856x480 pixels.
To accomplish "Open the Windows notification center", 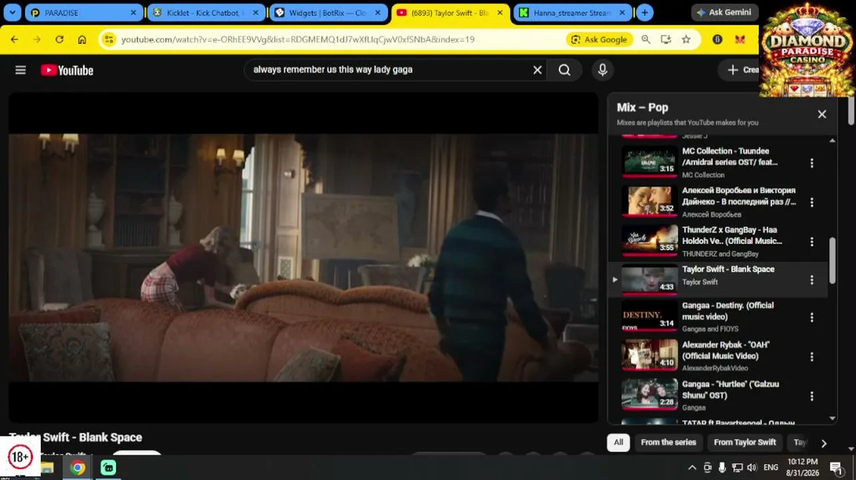I will pyautogui.click(x=835, y=467).
